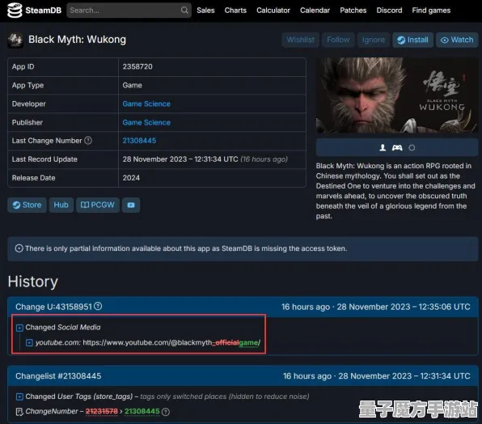Click the Ignore button
The image size is (482, 424).
tap(373, 40)
